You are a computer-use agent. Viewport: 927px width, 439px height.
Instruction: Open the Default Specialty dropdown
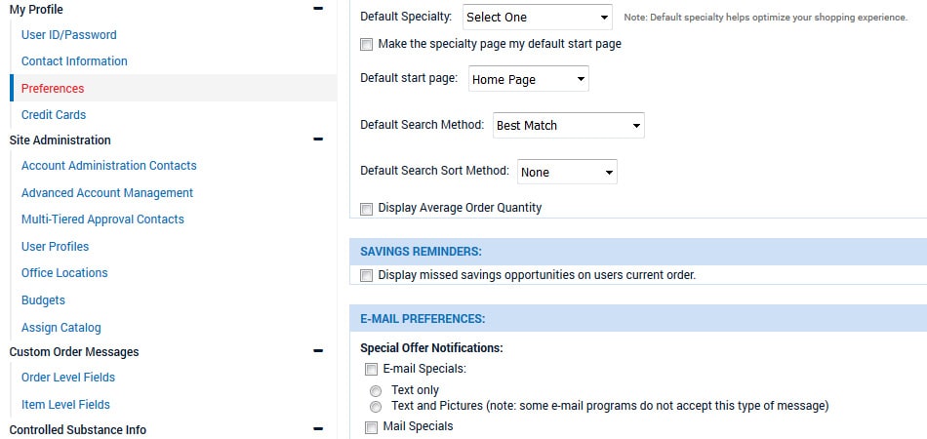tap(537, 18)
